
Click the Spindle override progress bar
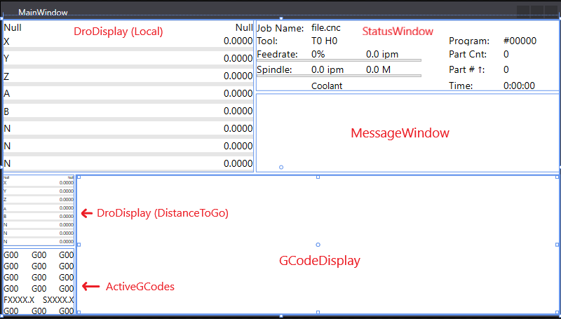(x=339, y=76)
